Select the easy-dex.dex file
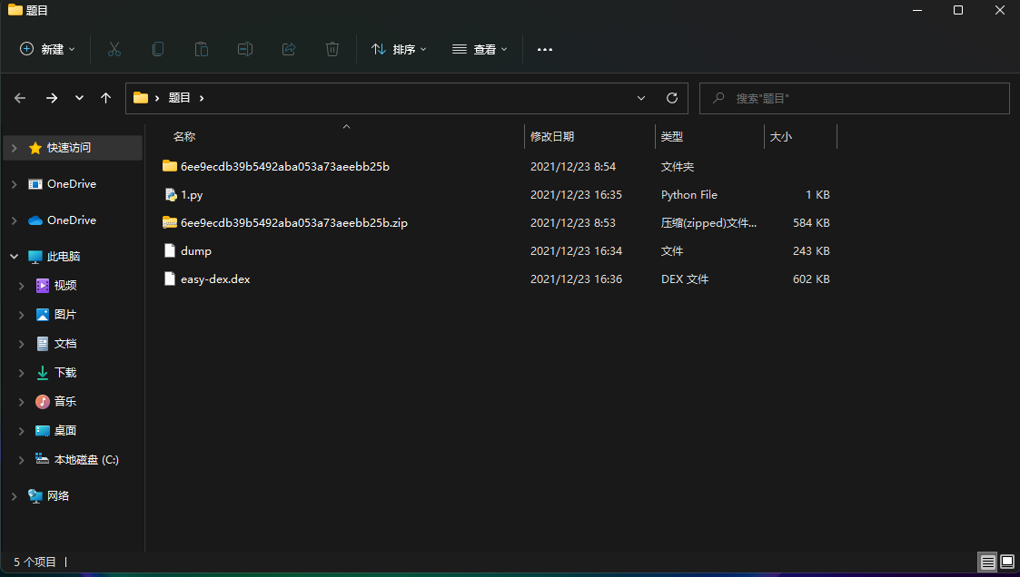The width and height of the screenshot is (1020, 577). (215, 279)
